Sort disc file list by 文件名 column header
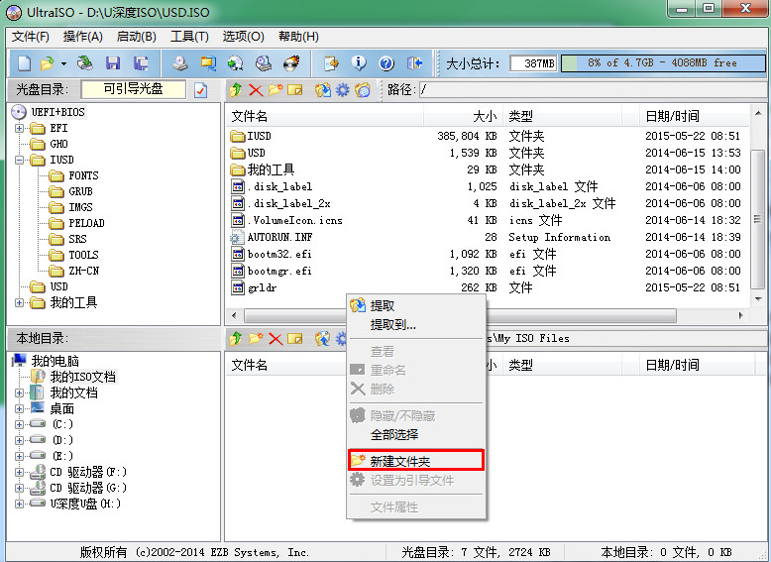771x562 pixels. click(x=324, y=117)
